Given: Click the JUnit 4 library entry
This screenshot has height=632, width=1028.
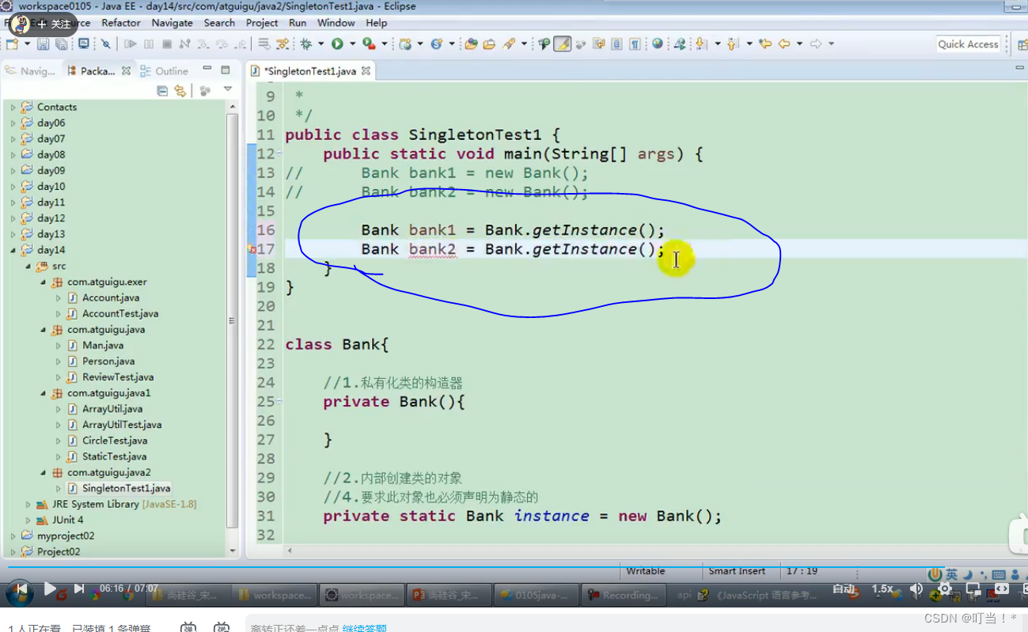Looking at the screenshot, I should [x=67, y=520].
